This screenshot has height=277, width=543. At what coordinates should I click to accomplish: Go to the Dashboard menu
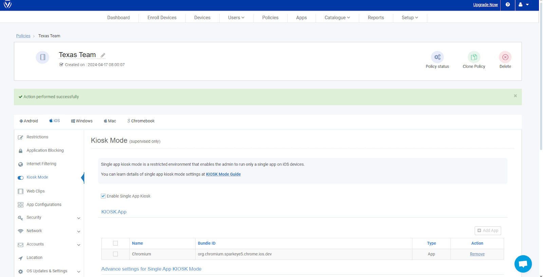(118, 18)
